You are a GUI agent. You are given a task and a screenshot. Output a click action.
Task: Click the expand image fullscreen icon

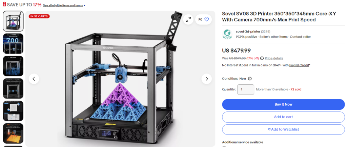188,19
